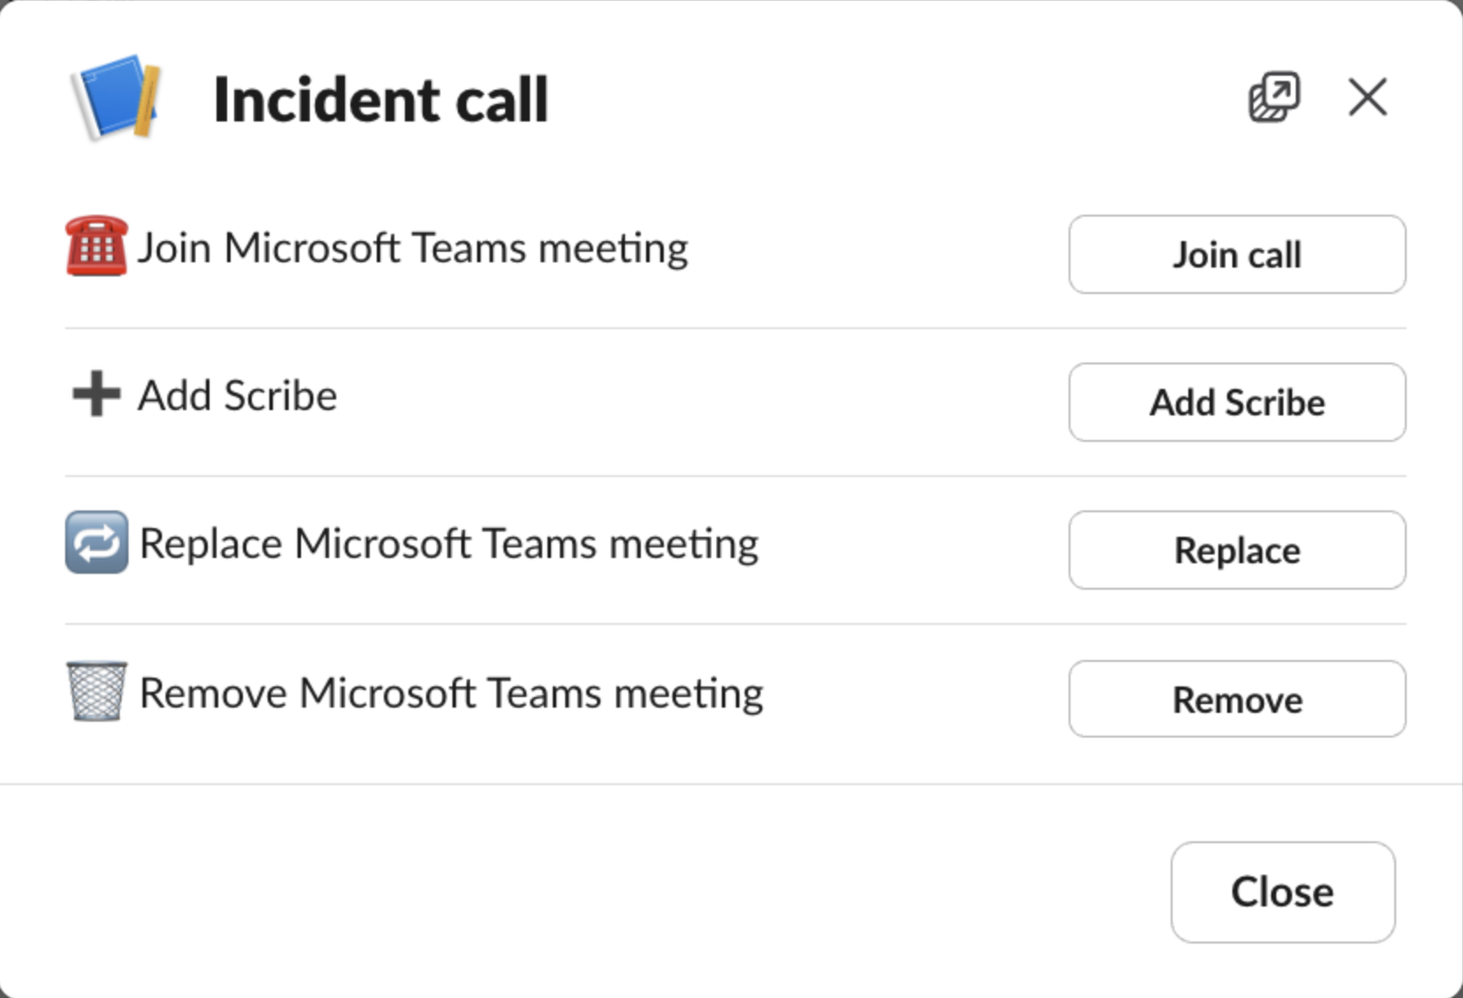The image size is (1463, 998).
Task: Click the word "Incident" in the title
Action: click(326, 99)
